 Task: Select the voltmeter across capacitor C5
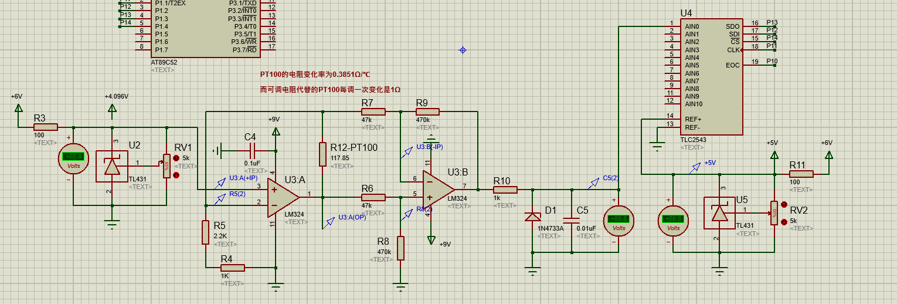tap(619, 220)
